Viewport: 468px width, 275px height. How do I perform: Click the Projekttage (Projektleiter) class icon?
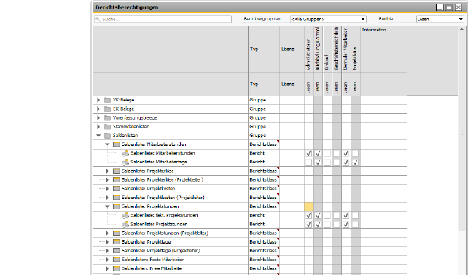pyautogui.click(x=116, y=251)
